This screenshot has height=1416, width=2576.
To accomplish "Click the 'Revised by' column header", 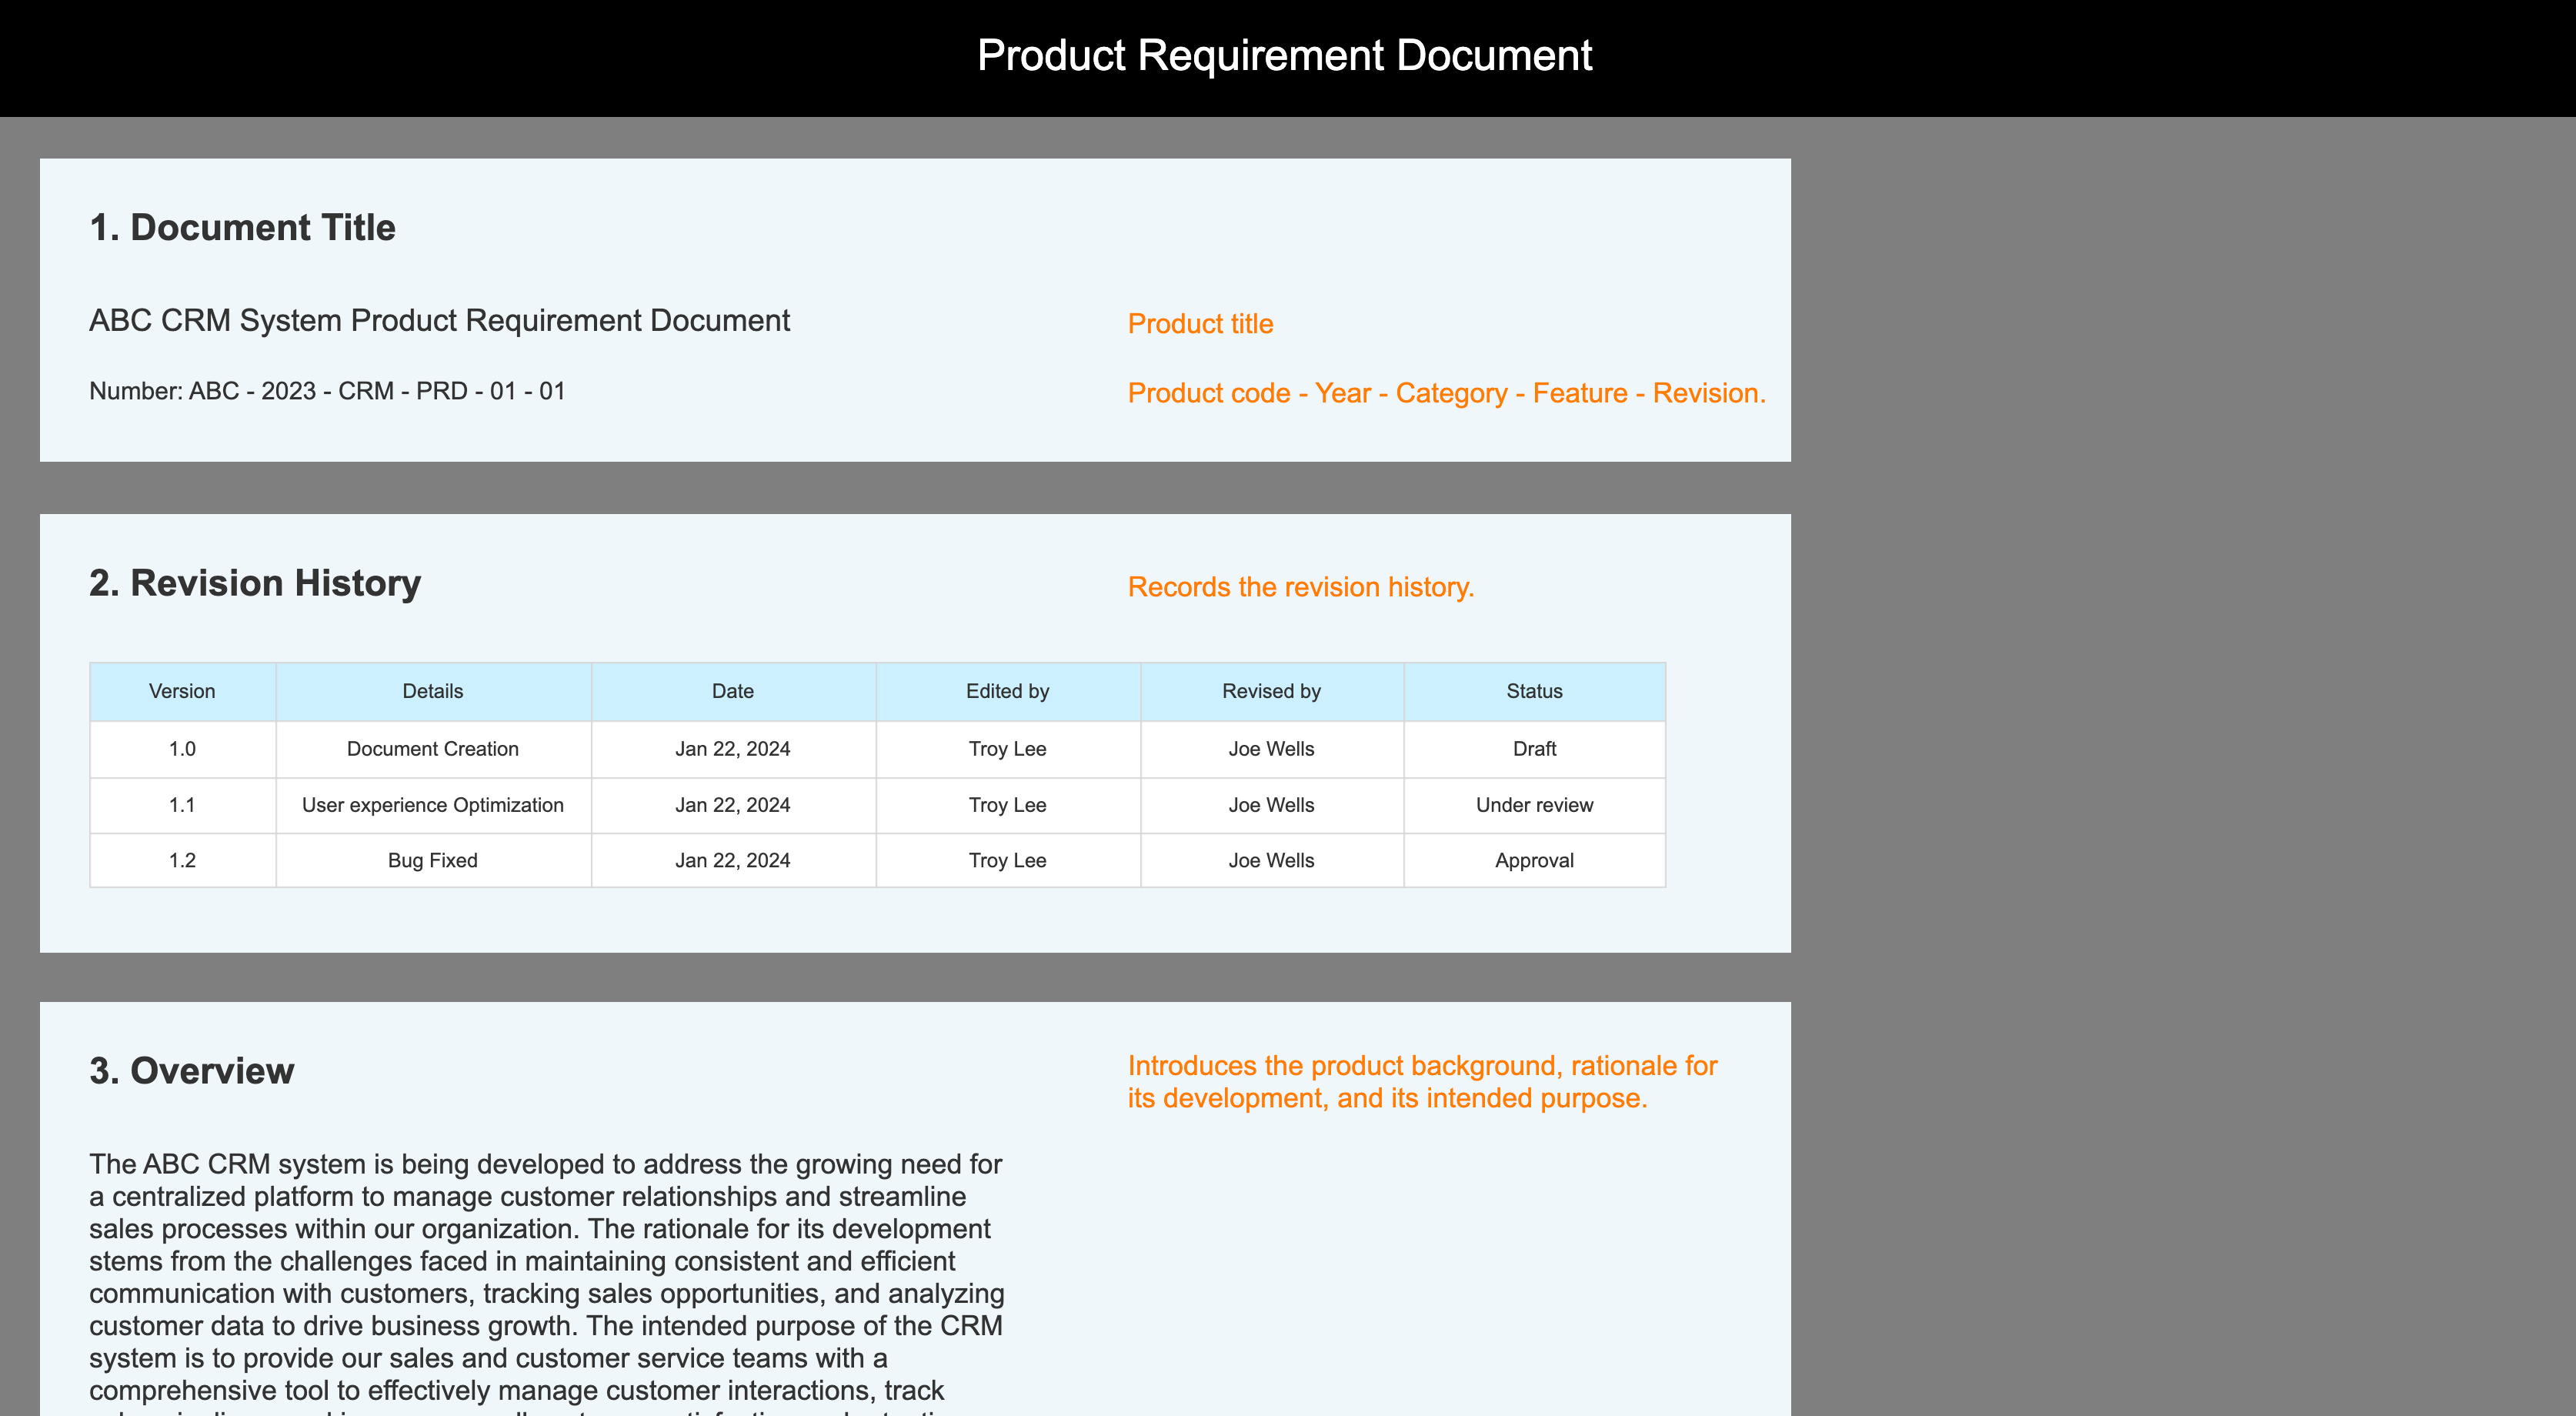I will tap(1271, 691).
